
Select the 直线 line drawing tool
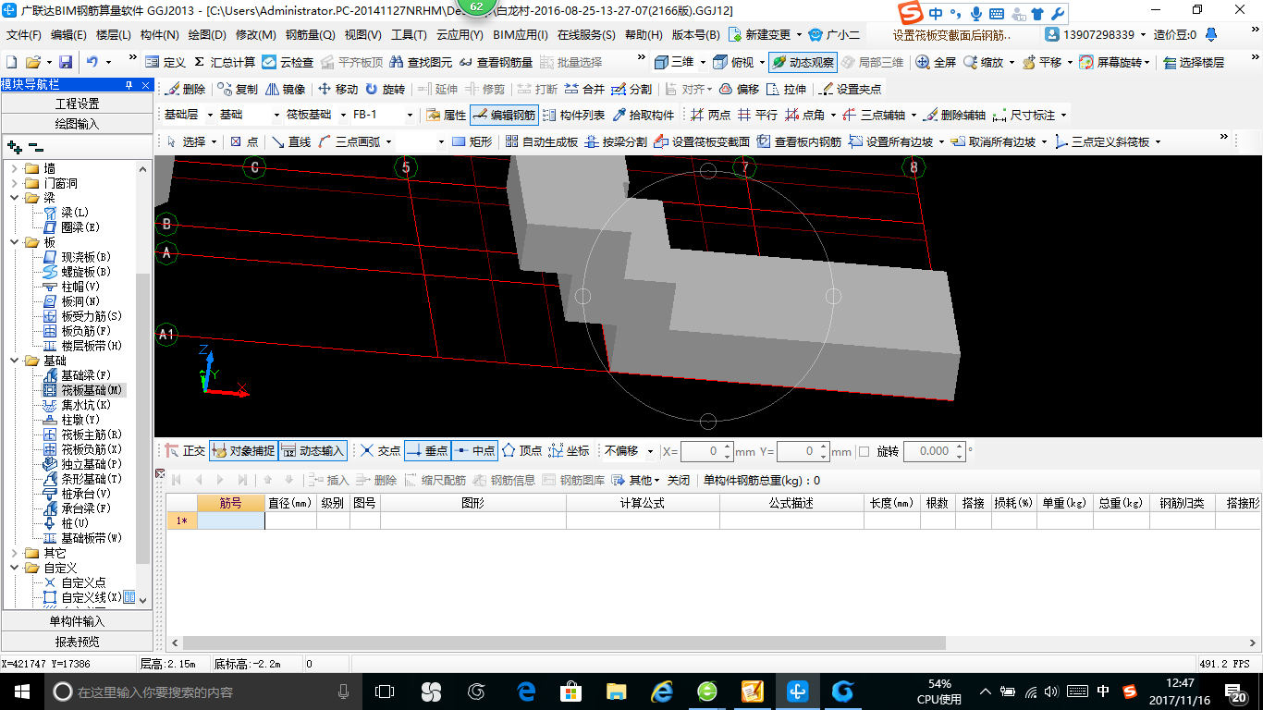click(x=290, y=141)
